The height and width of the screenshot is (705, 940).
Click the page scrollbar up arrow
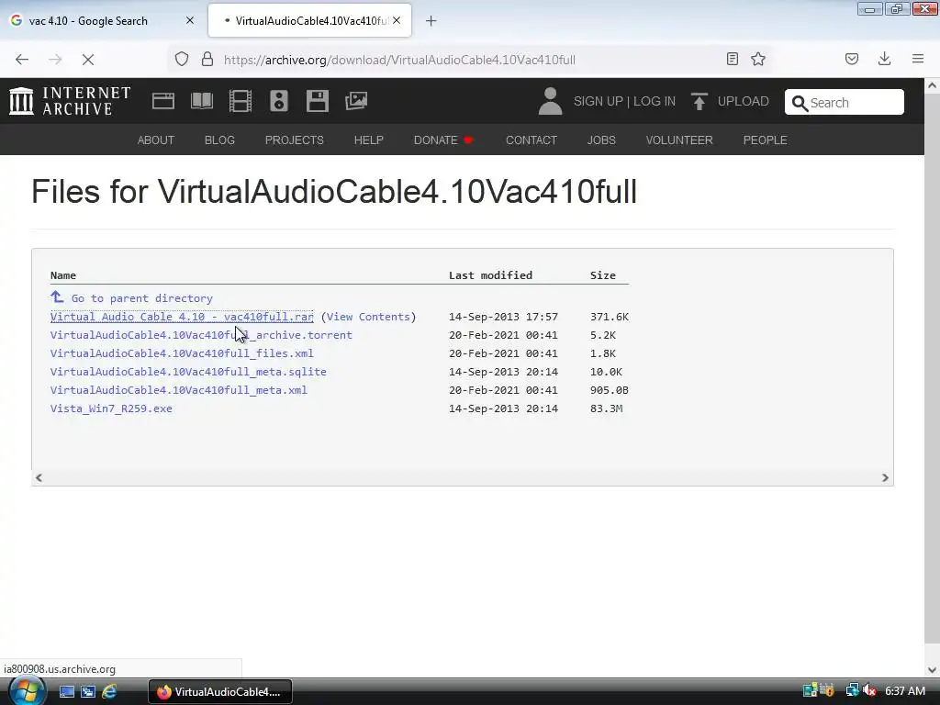click(x=932, y=85)
